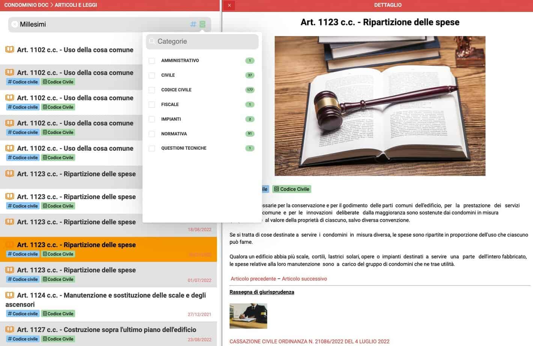Click the green Codice Civile tag under the detail image

[292, 189]
